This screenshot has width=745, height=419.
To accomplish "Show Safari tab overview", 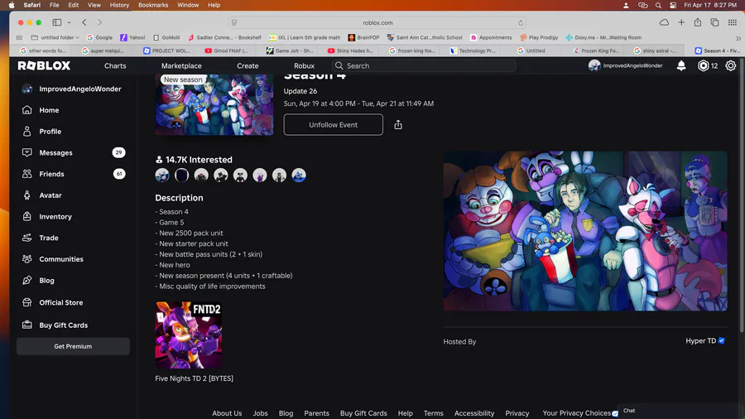I will pyautogui.click(x=714, y=22).
